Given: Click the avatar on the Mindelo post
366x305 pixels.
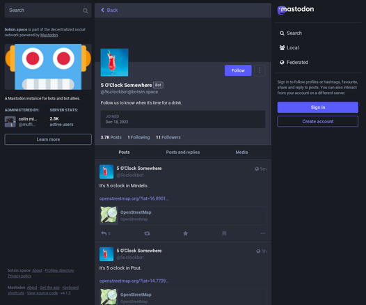Looking at the screenshot, I should tap(106, 172).
